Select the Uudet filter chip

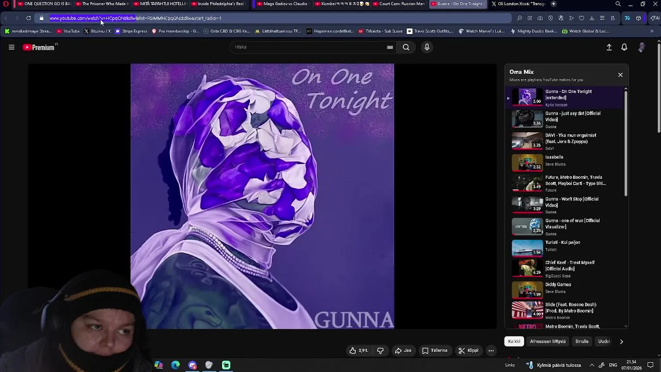604,342
